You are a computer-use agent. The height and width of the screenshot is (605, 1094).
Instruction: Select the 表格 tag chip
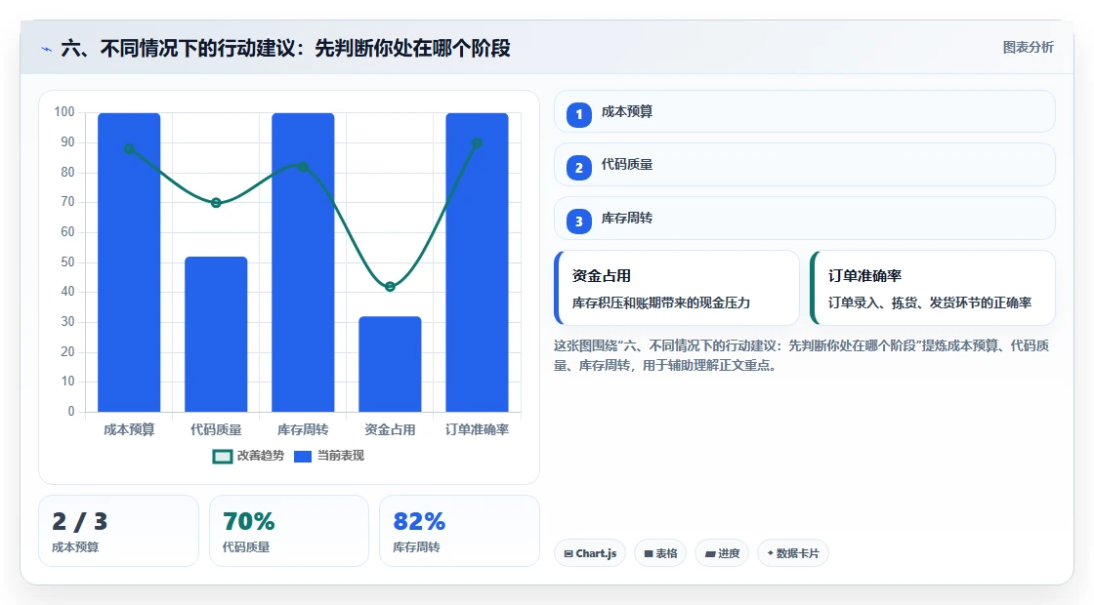coord(660,553)
